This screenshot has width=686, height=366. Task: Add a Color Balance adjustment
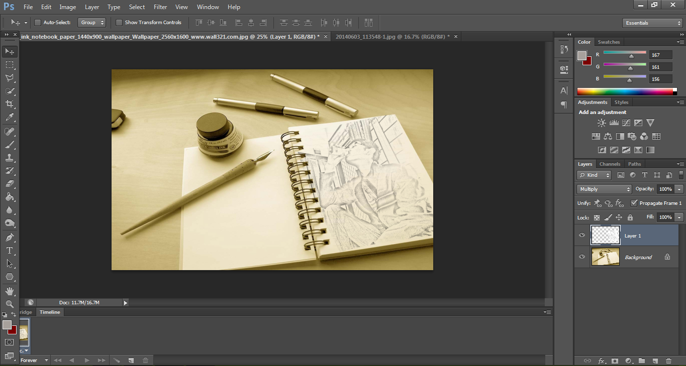(608, 136)
